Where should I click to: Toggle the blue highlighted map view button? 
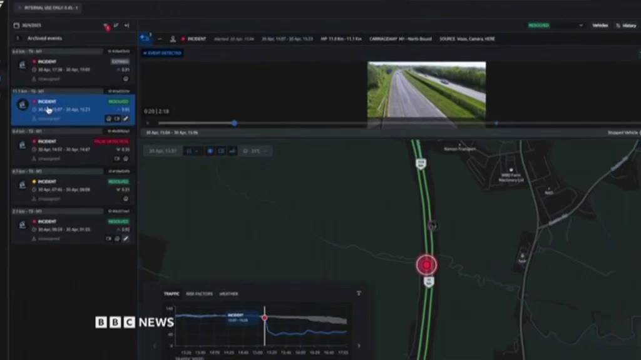tap(210, 151)
